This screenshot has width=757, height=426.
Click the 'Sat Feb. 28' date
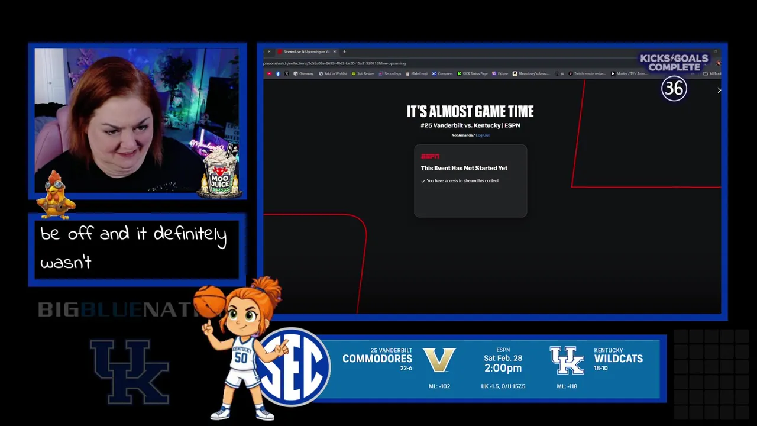pyautogui.click(x=503, y=358)
